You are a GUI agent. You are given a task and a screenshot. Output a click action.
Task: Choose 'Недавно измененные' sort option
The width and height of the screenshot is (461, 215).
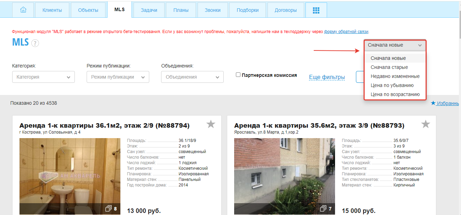(x=395, y=76)
